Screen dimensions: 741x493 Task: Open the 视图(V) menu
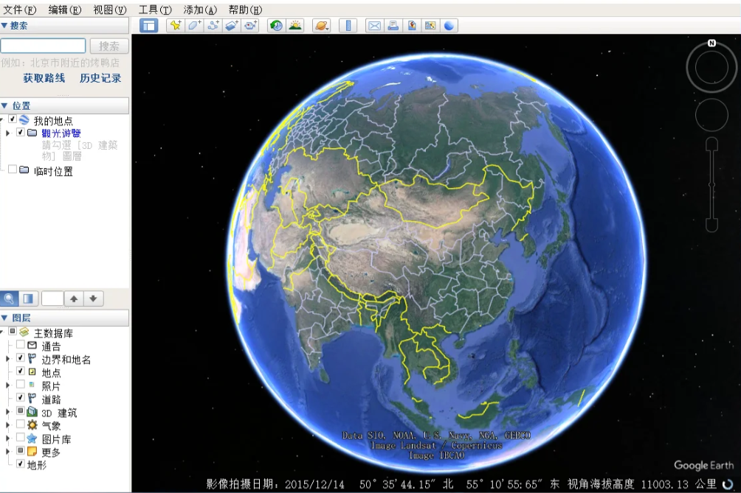(x=109, y=10)
